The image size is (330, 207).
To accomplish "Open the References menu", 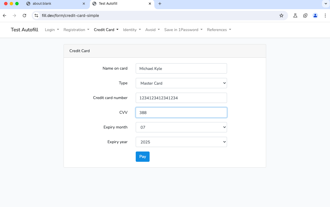I will (x=219, y=30).
